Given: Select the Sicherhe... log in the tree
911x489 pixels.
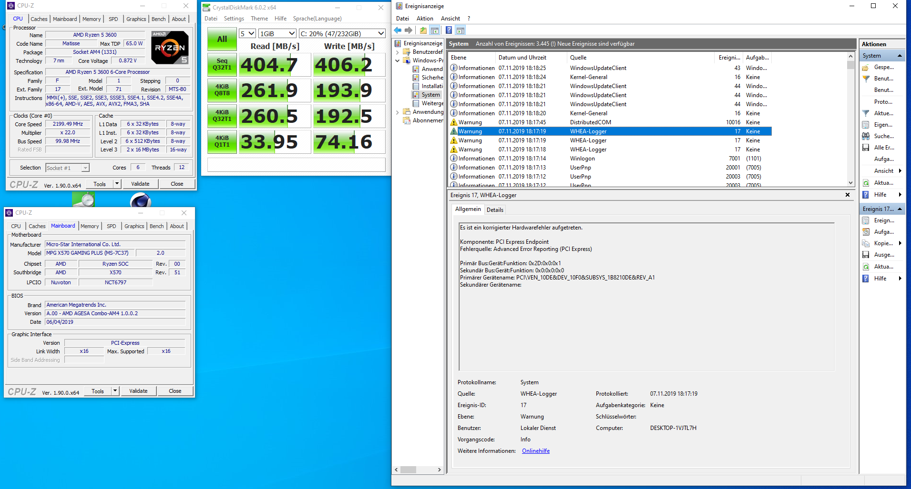Looking at the screenshot, I should tap(428, 78).
